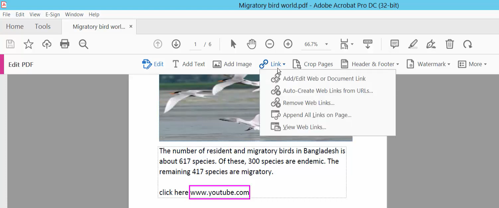Activate the Hand pan tool
The width and height of the screenshot is (499, 208).
click(x=251, y=44)
